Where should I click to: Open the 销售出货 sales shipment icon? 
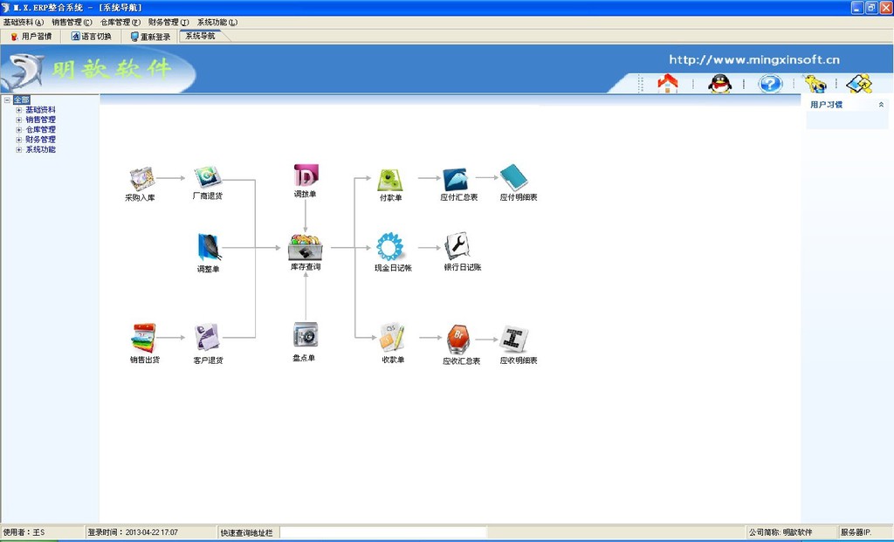coord(144,337)
